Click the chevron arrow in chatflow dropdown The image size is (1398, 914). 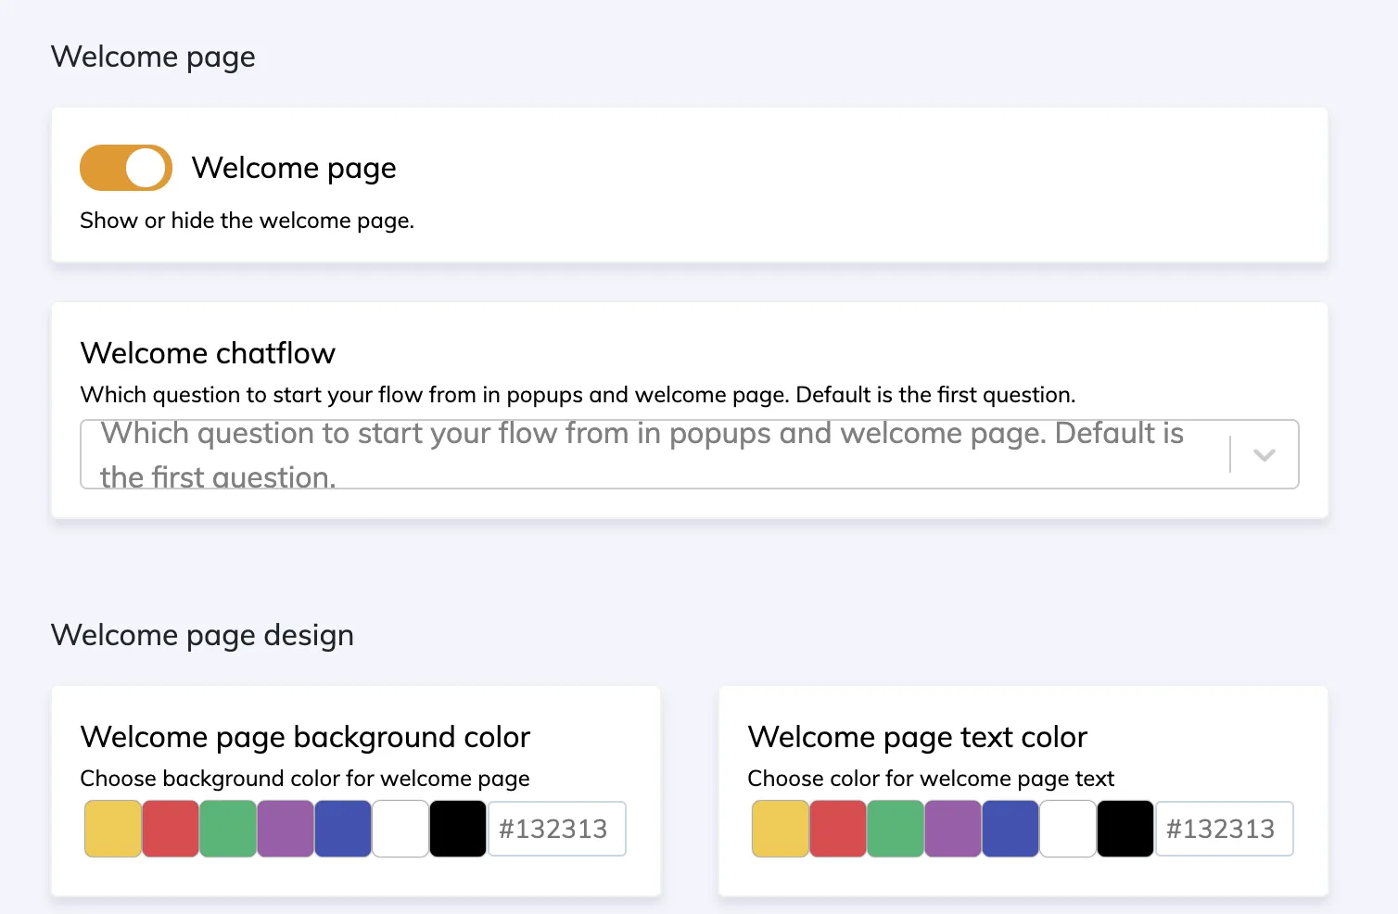tap(1265, 454)
